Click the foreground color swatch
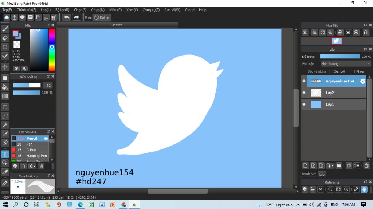Image resolution: width=373 pixels, height=209 pixels. coord(15,34)
